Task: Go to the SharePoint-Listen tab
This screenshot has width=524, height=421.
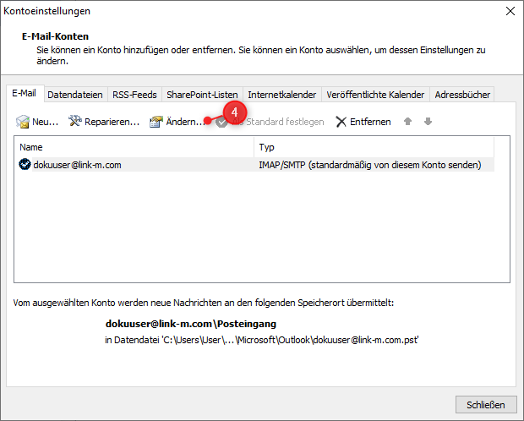Action: [x=202, y=95]
